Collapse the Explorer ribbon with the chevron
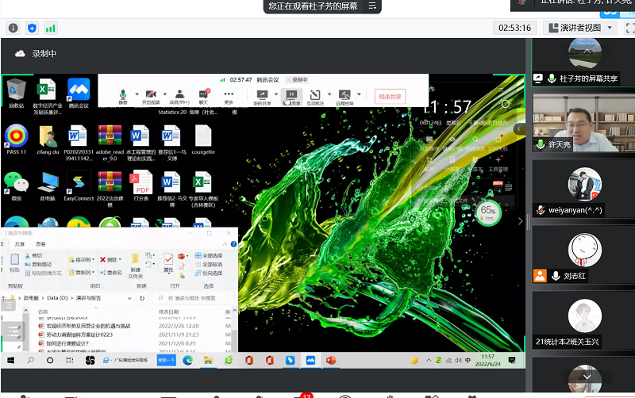This screenshot has height=398, width=635. click(225, 244)
